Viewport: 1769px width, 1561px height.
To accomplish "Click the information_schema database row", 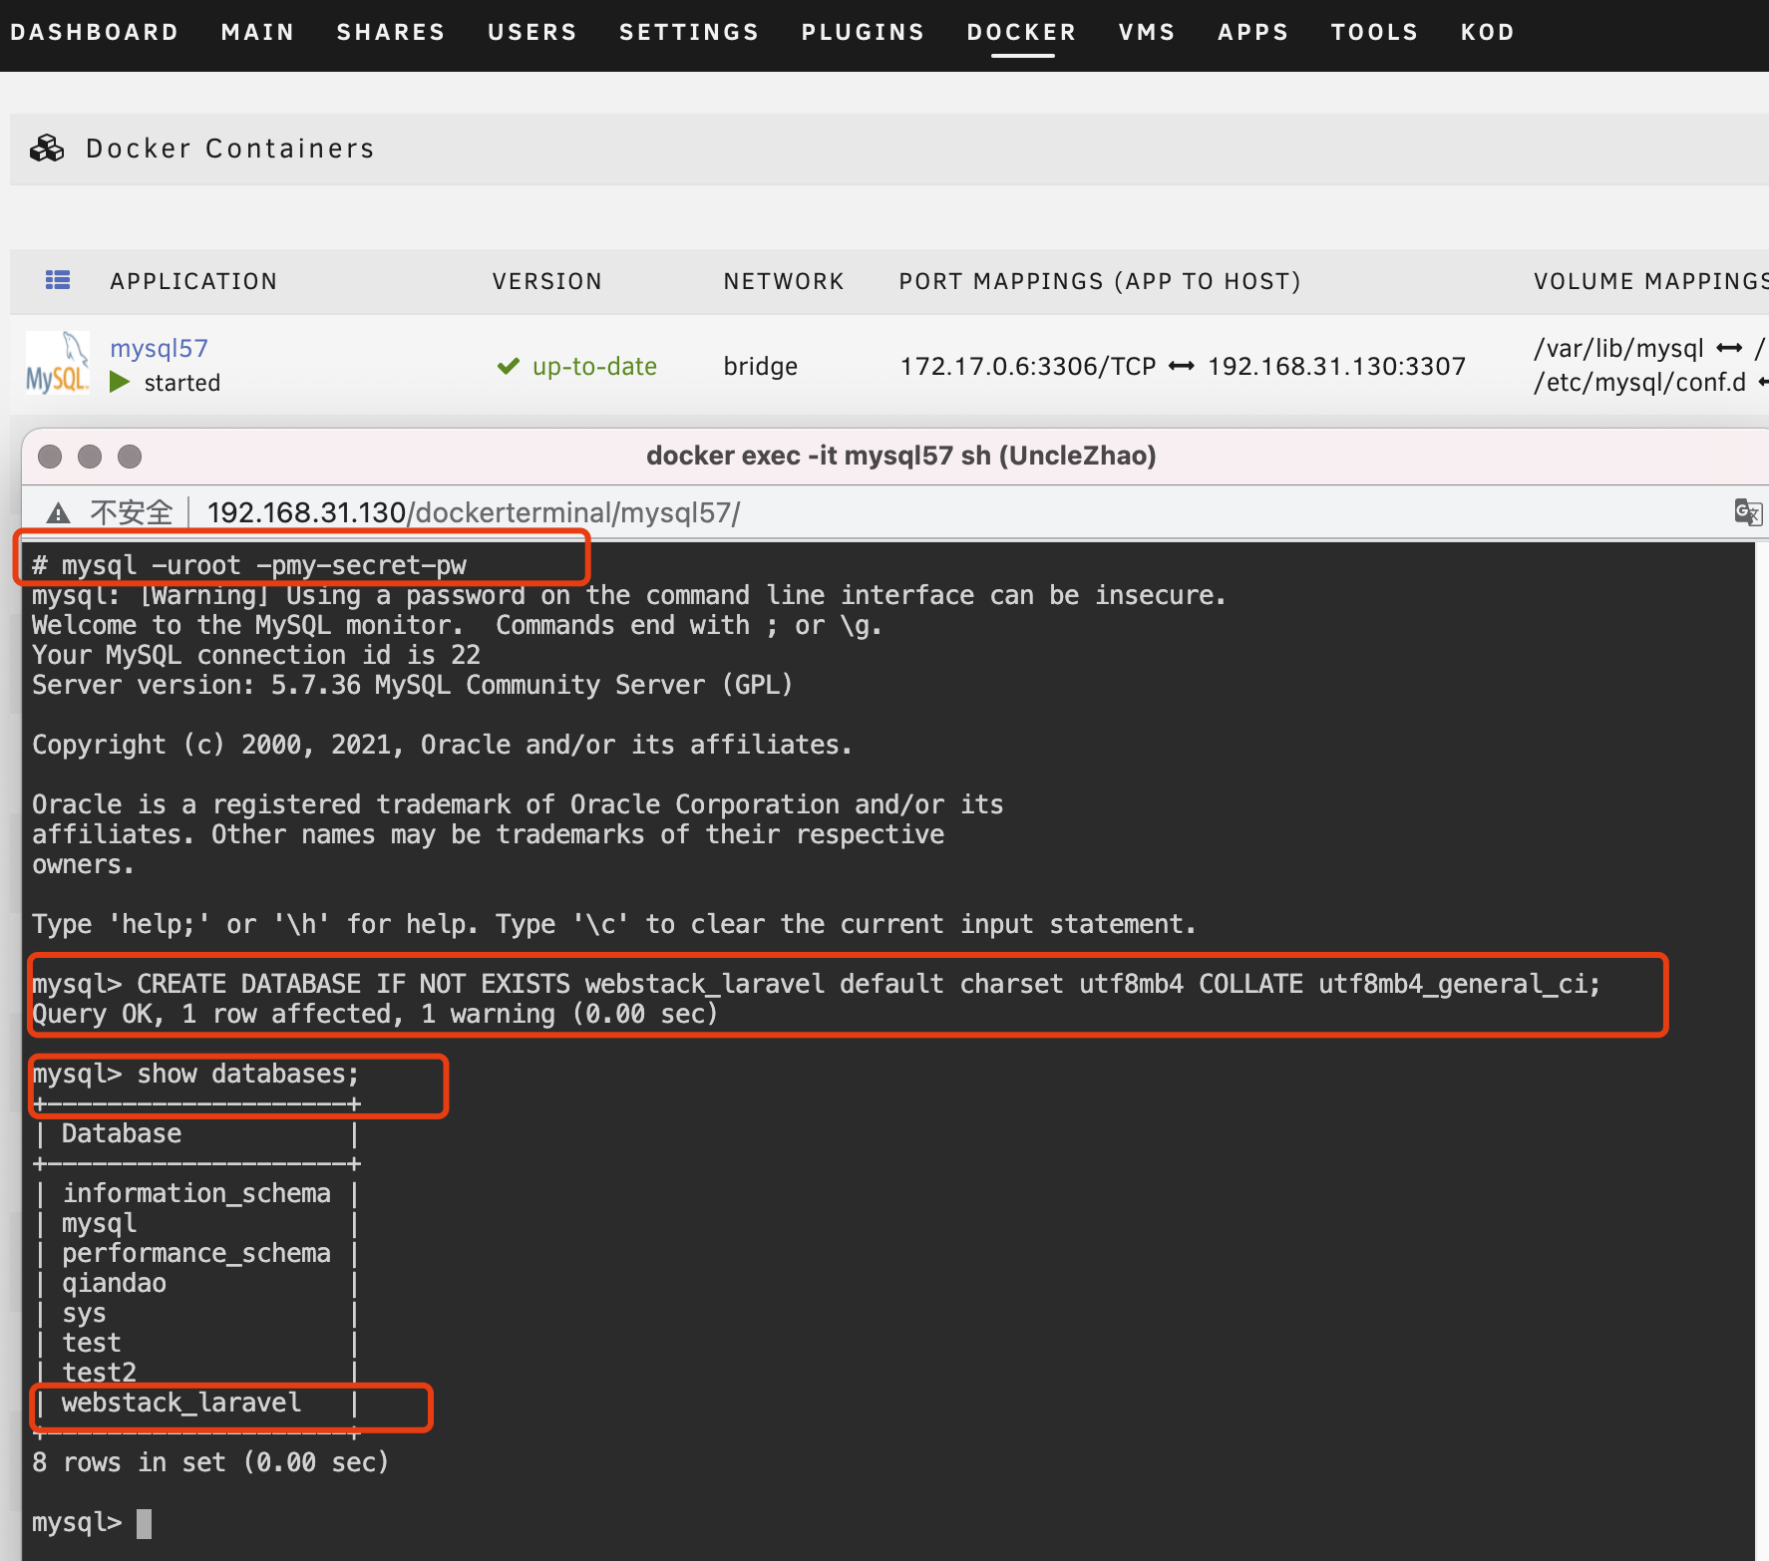I will point(196,1193).
